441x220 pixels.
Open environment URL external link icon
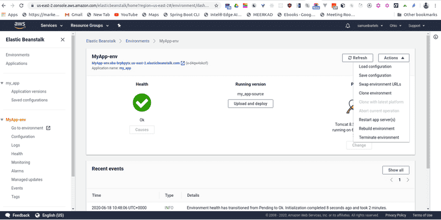coord(183,63)
